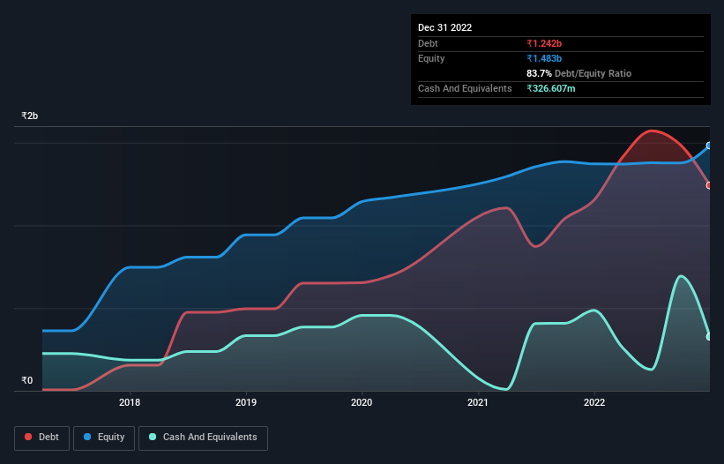Click the 2021 x-axis label

[x=478, y=402]
